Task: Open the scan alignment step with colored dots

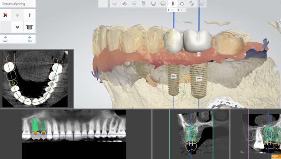Action: click(x=125, y=3)
